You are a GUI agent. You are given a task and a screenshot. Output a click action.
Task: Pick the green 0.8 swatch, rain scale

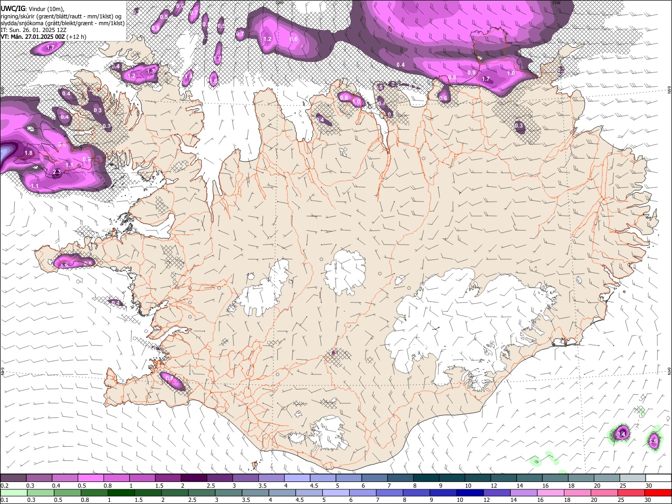coord(94,492)
